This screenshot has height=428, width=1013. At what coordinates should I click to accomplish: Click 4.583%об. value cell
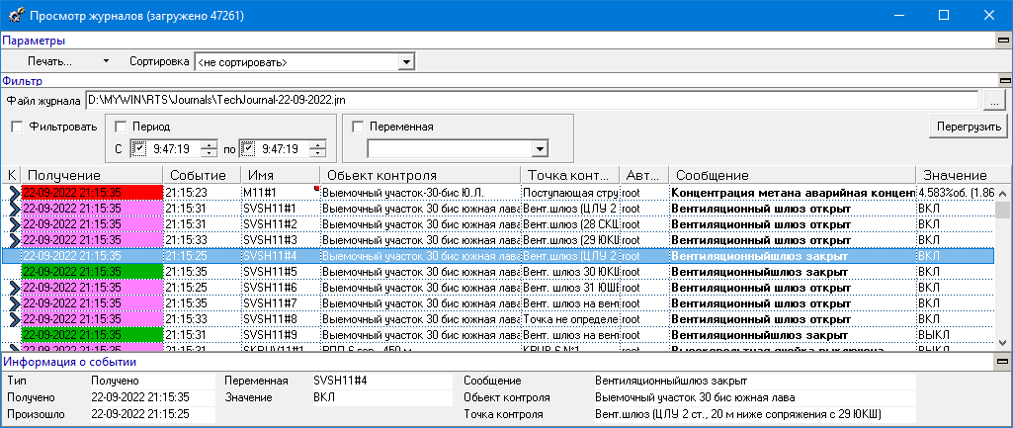955,192
